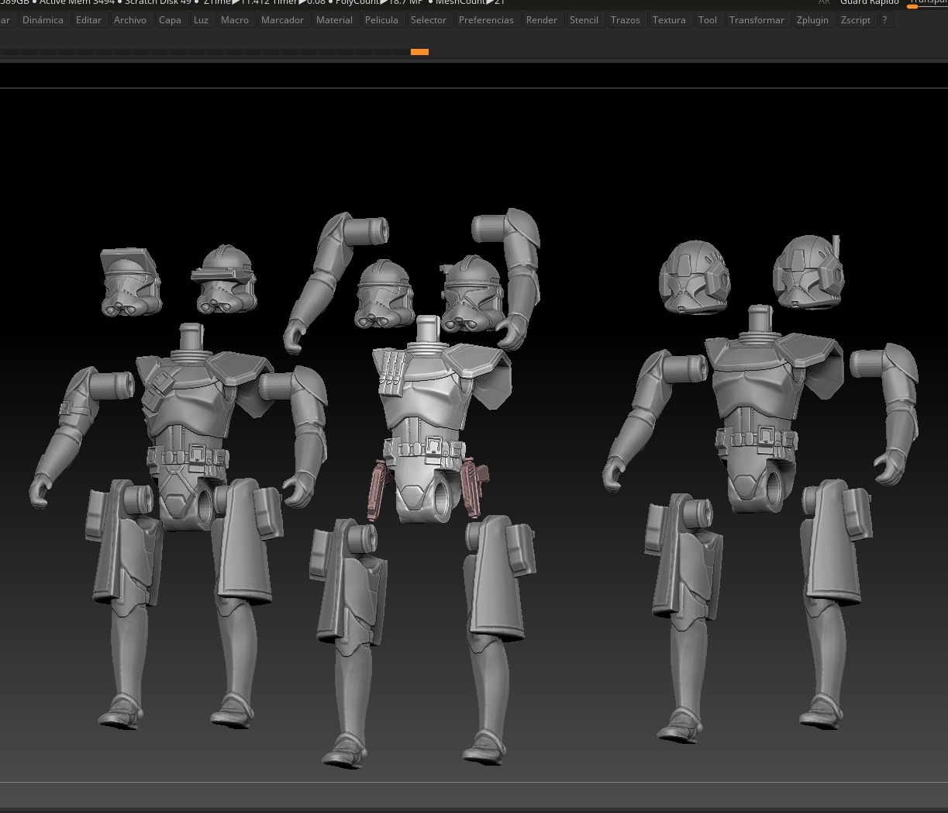Open the Zscript menu

coord(855,19)
